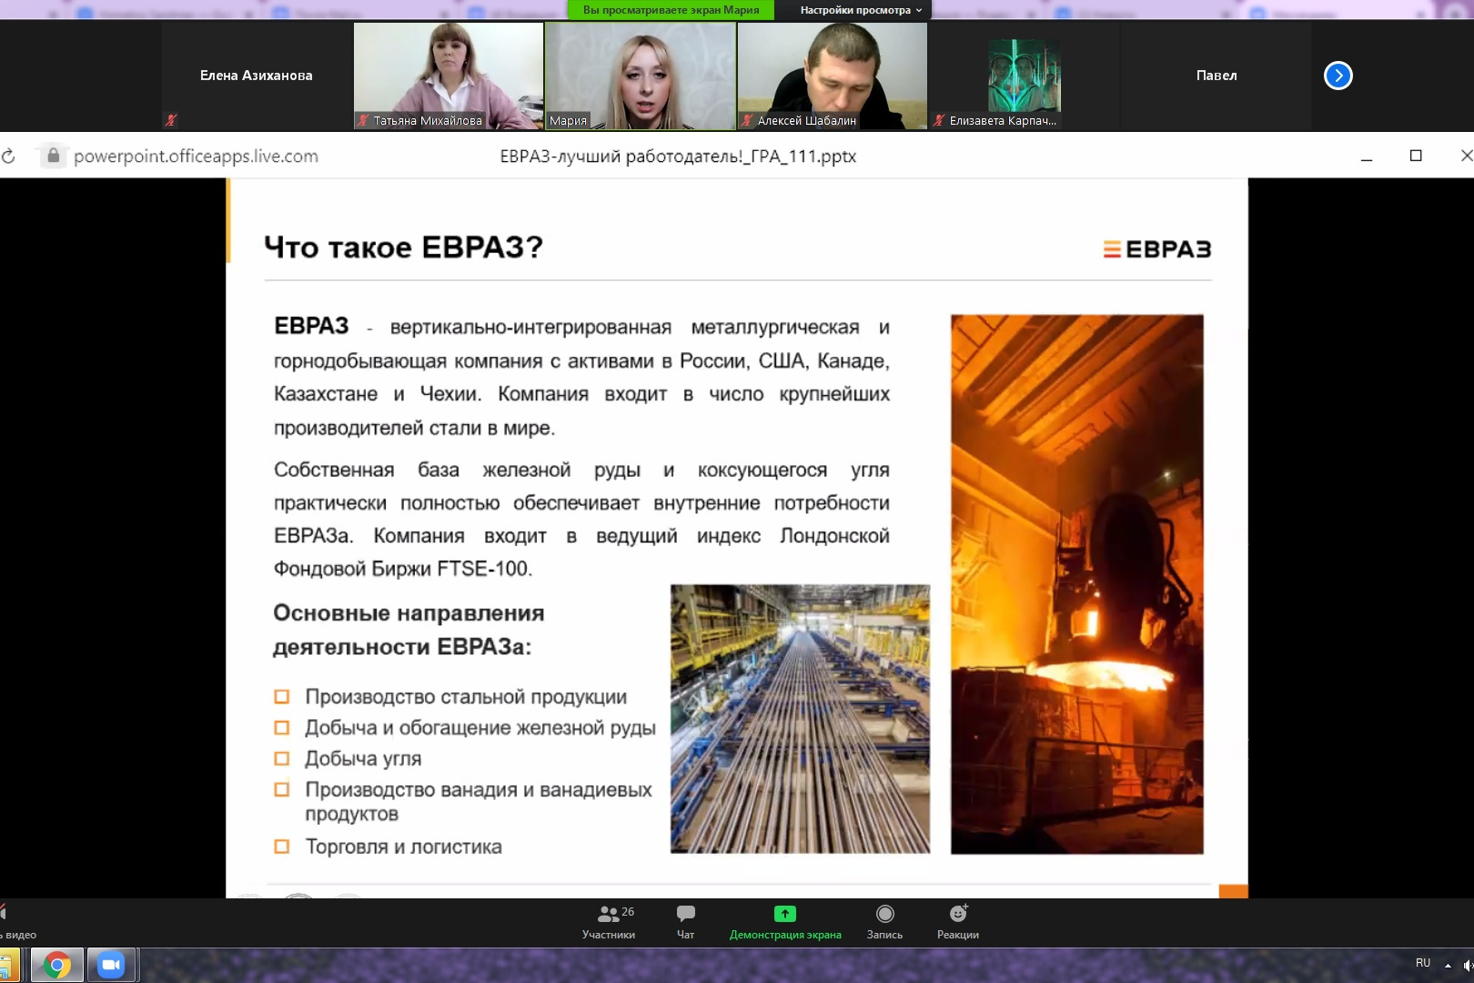Switch RU keyboard language indicator

pos(1423,963)
